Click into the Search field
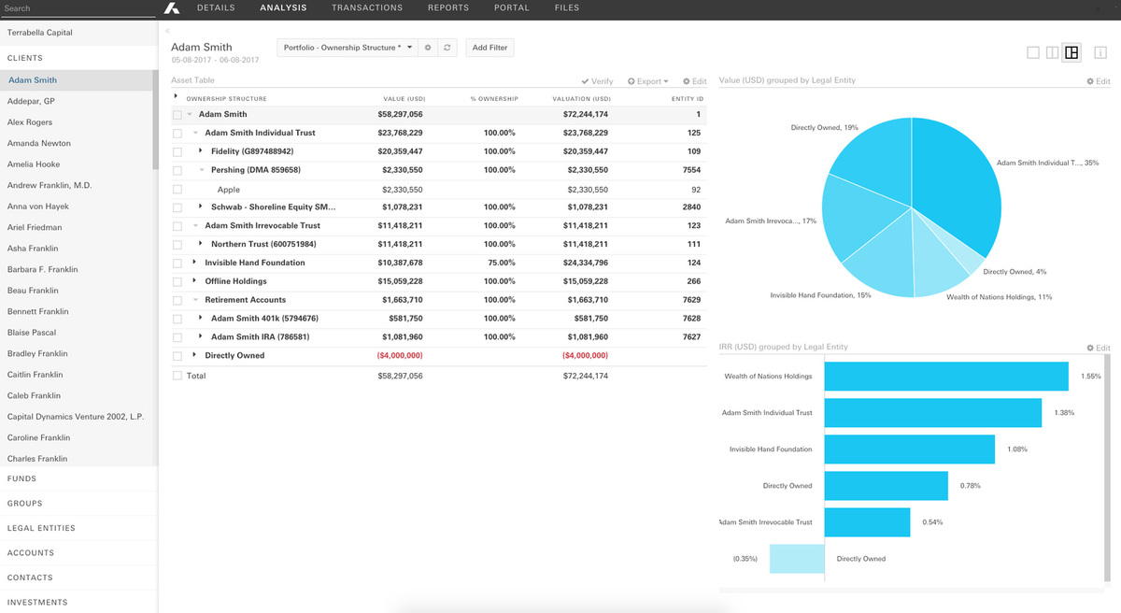Viewport: 1121px width, 613px height. (75, 8)
